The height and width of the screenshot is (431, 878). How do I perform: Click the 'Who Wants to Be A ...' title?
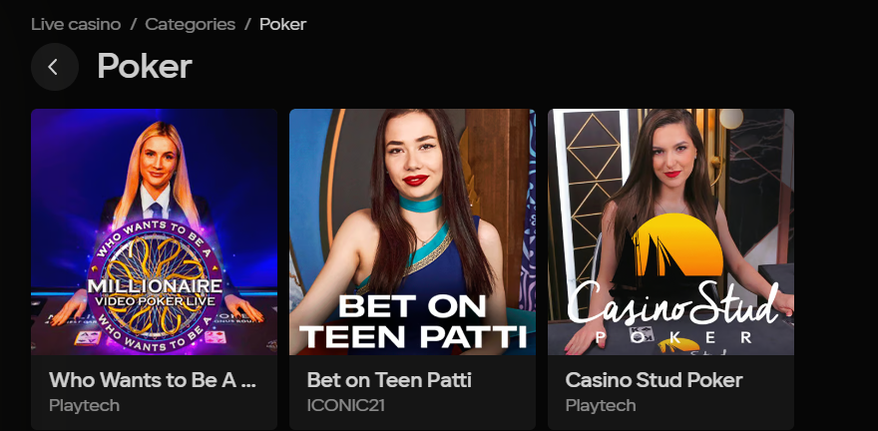tap(153, 380)
